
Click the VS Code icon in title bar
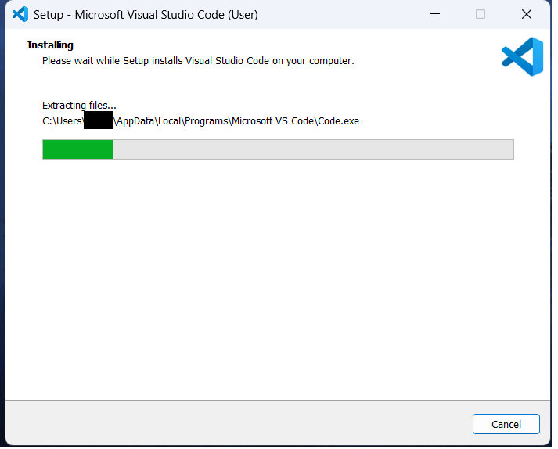click(20, 14)
